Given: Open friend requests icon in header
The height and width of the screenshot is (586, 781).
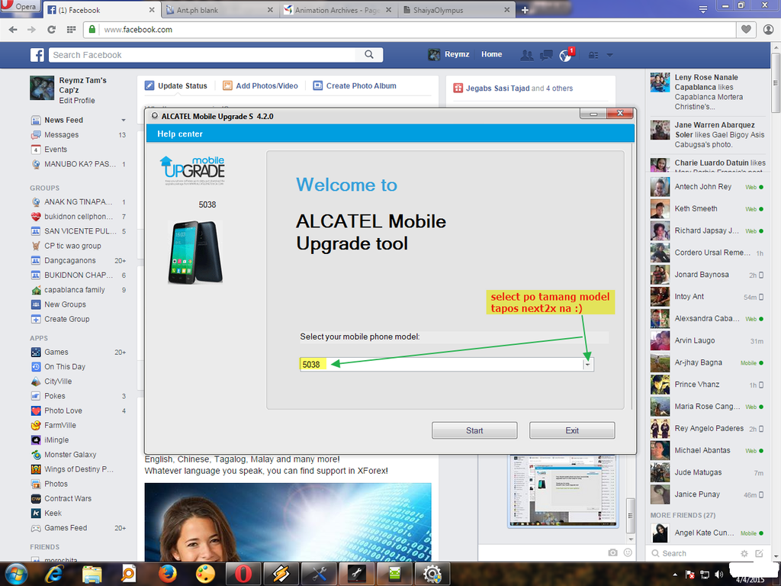Looking at the screenshot, I should pos(526,55).
